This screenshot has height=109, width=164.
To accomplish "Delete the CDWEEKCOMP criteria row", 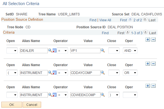I will [x=153, y=86].
